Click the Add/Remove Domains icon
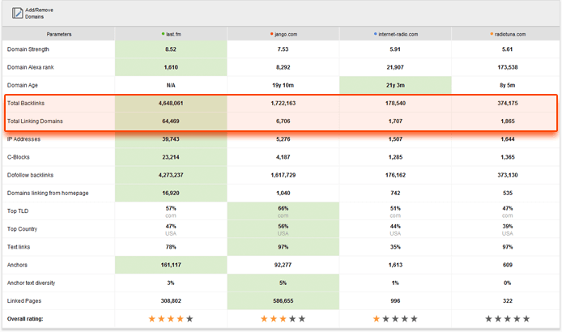Viewport: 562px width, 332px height. coord(15,12)
